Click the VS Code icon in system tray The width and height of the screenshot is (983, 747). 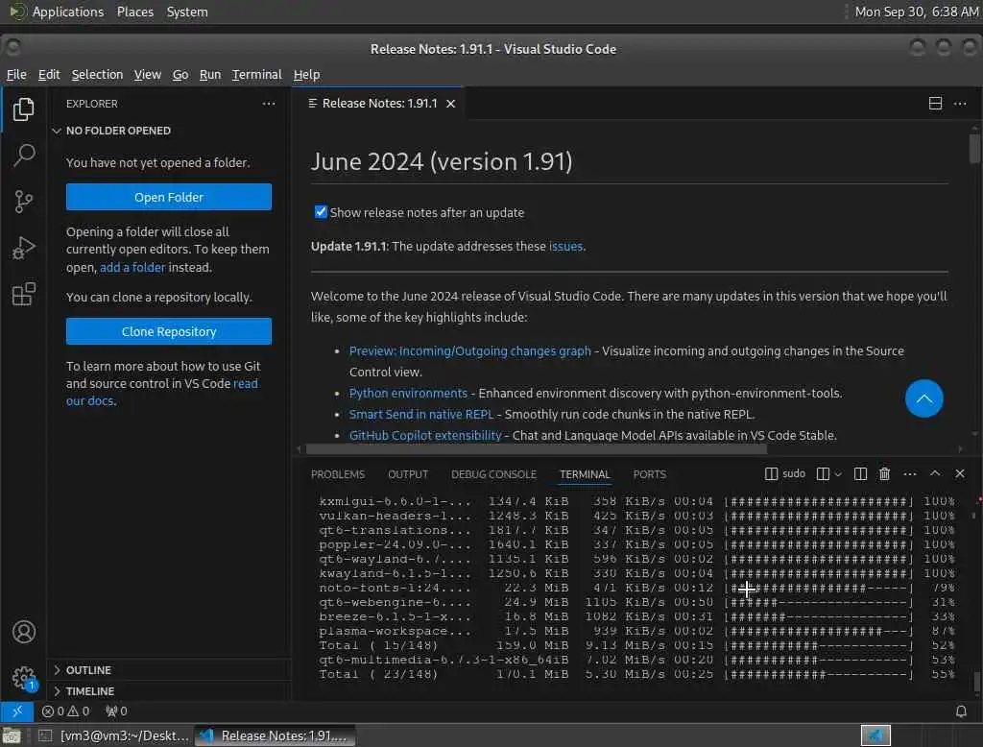(x=875, y=735)
